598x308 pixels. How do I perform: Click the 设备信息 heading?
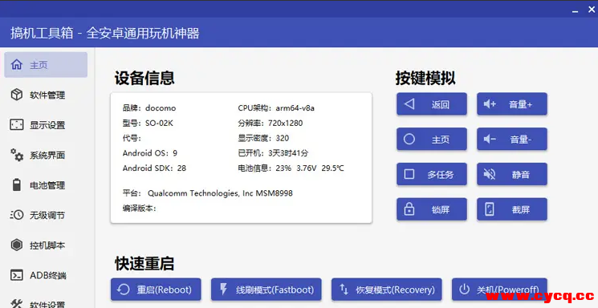pos(144,78)
